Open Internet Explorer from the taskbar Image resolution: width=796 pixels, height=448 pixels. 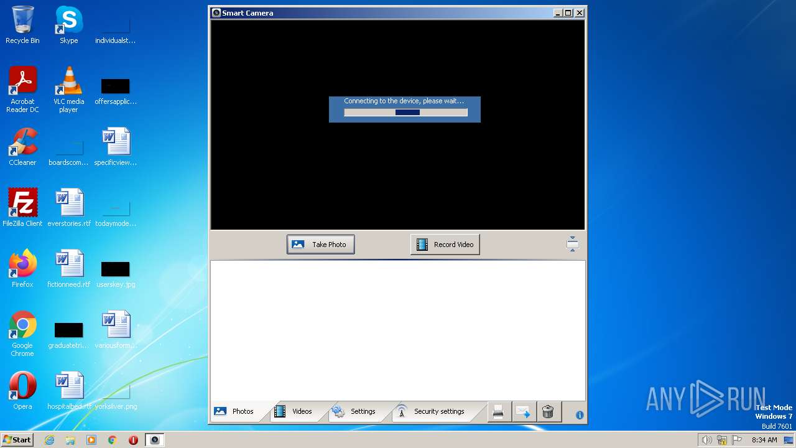(50, 440)
